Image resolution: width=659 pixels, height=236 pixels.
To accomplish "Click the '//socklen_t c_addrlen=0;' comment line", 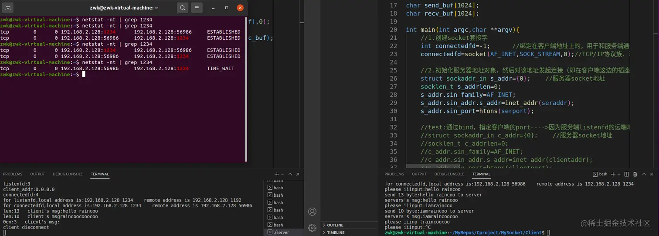I will [465, 144].
